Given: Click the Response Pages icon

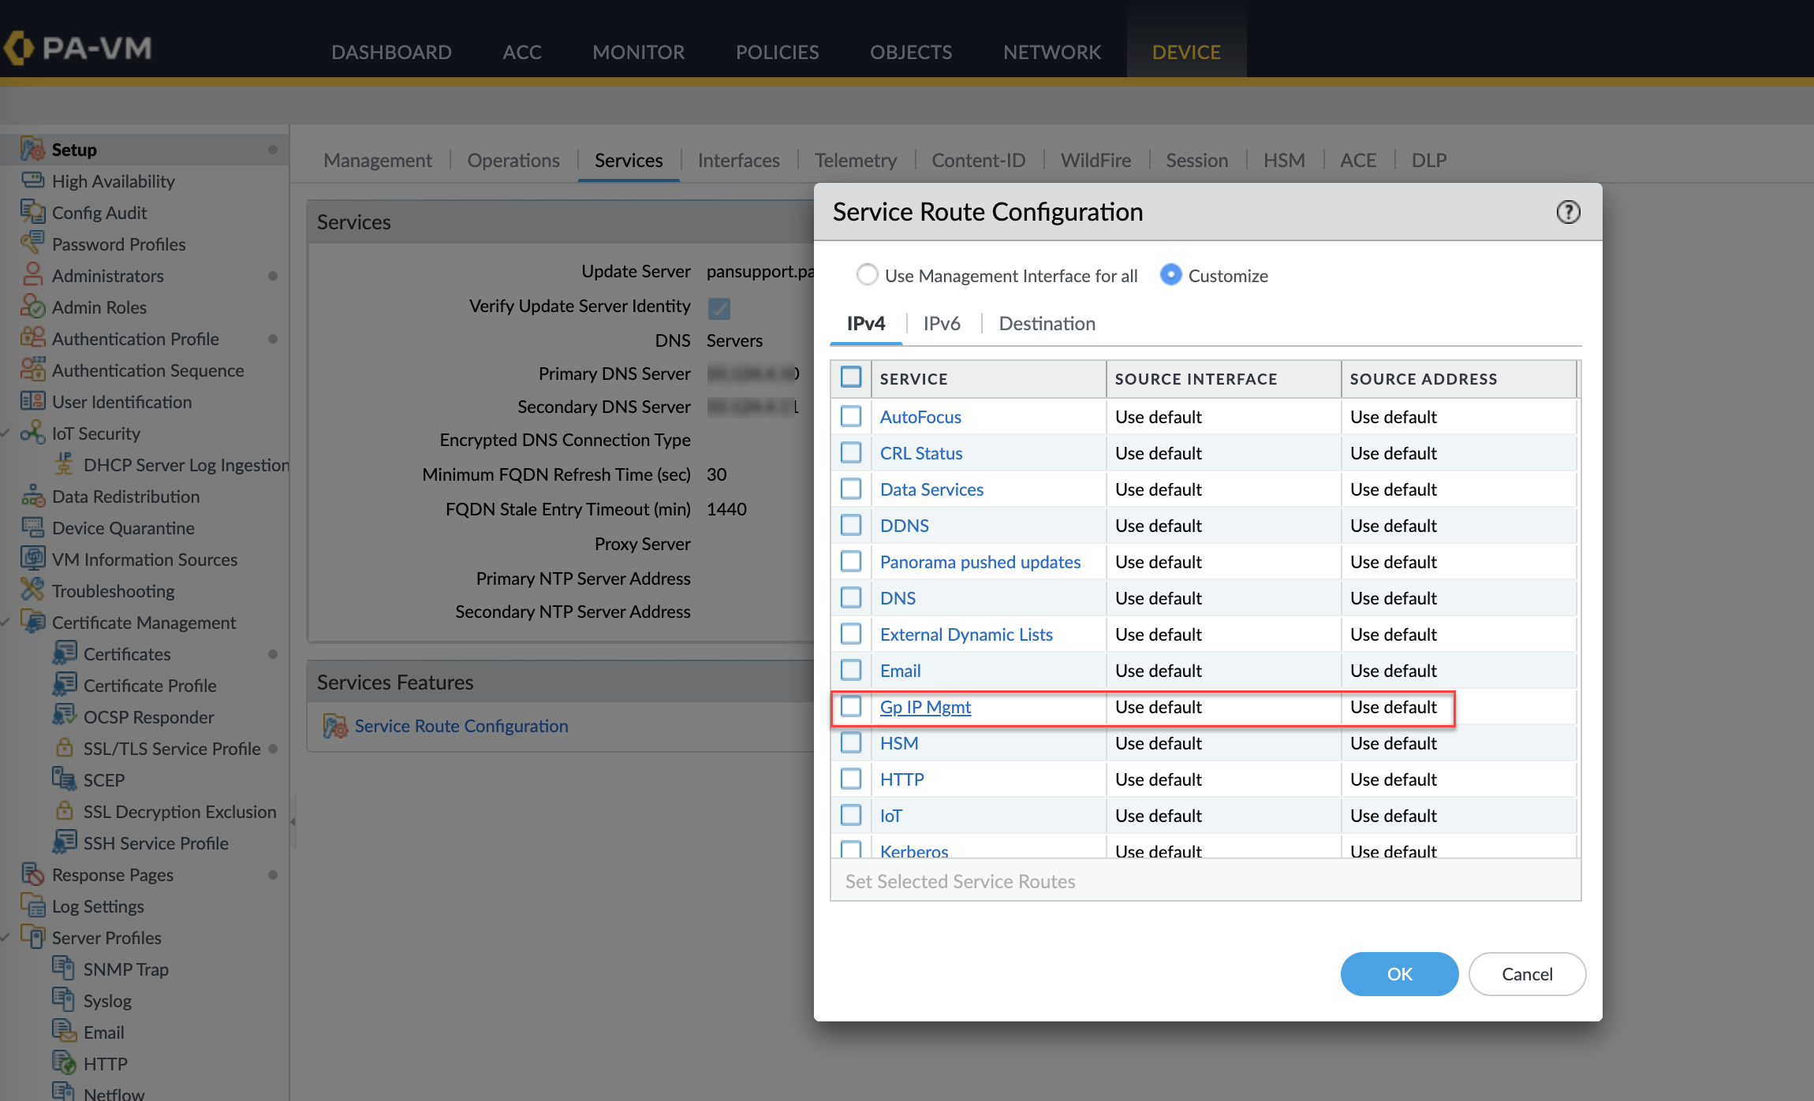Looking at the screenshot, I should click(x=32, y=874).
